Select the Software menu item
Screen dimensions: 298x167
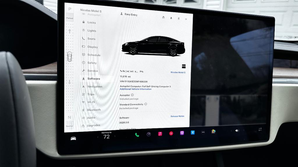(x=91, y=79)
